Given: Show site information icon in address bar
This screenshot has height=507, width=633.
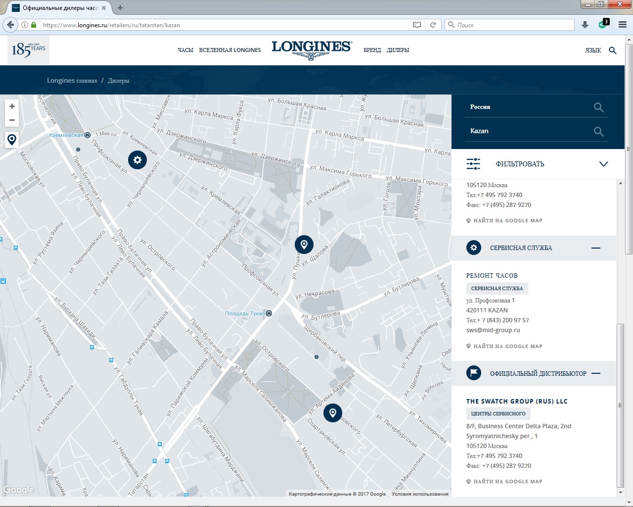Looking at the screenshot, I should pos(25,25).
